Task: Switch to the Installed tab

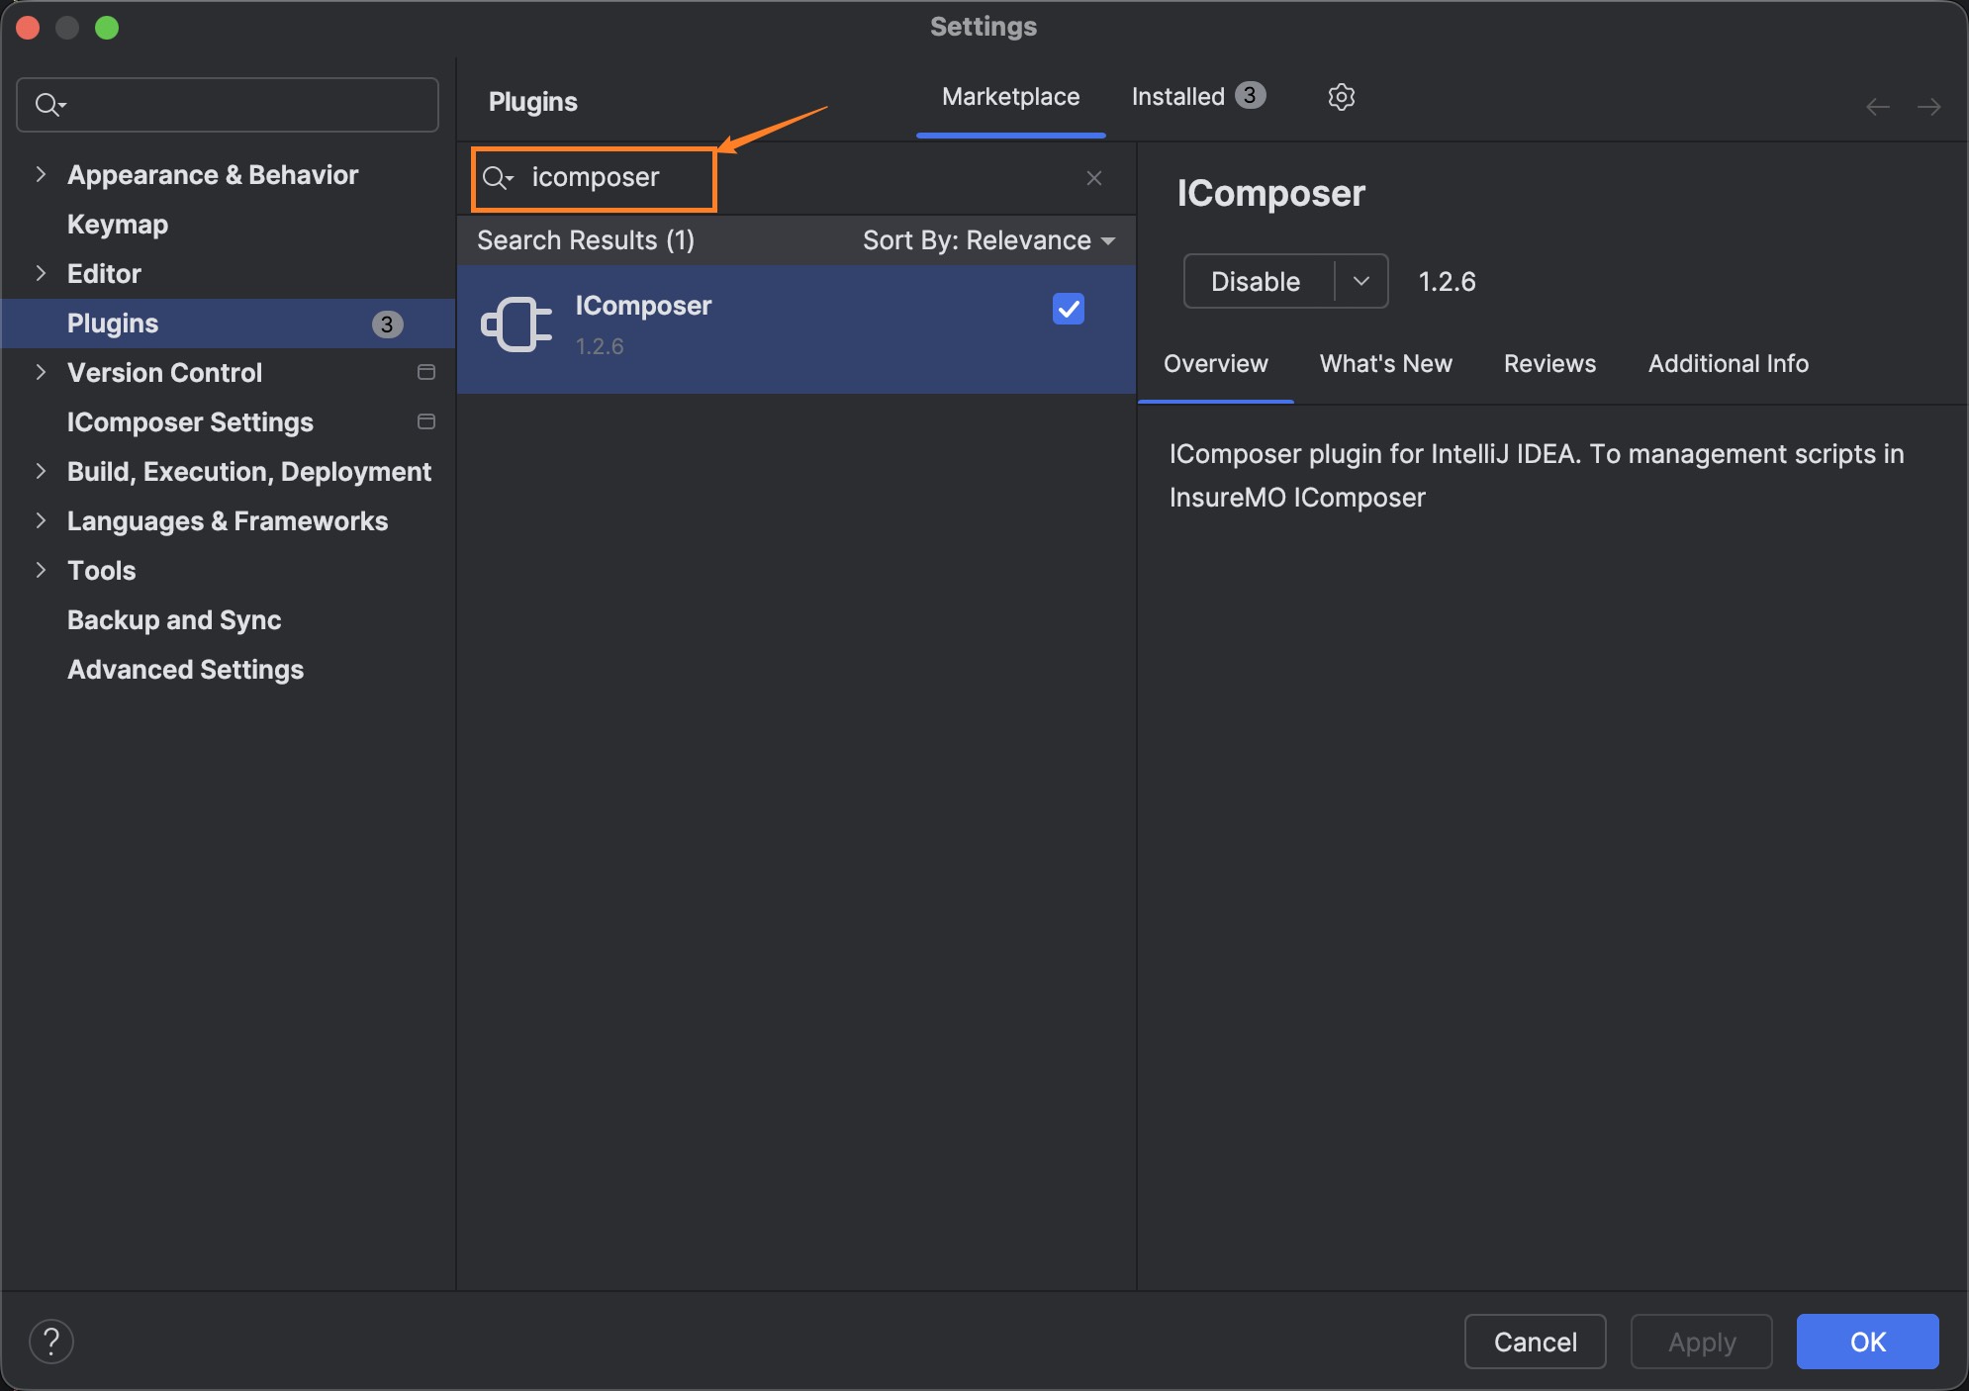Action: point(1198,96)
